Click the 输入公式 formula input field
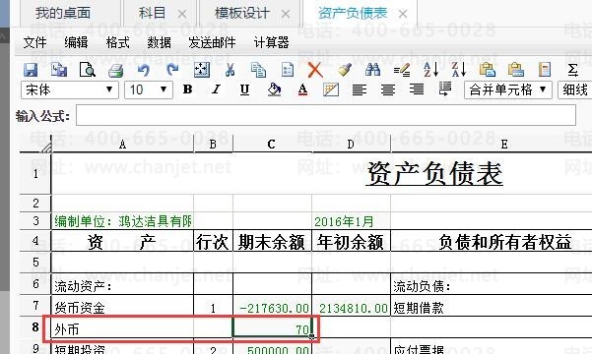 tap(326, 115)
